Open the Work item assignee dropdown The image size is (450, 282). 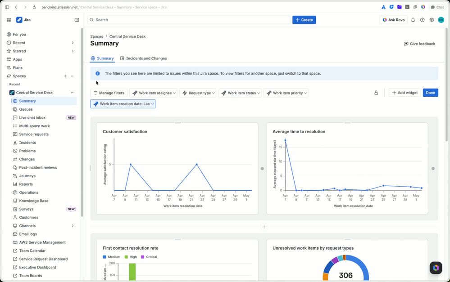tap(153, 93)
